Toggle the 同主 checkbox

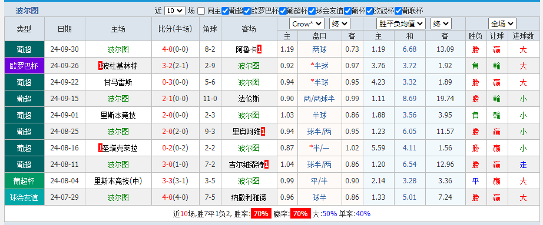click(201, 11)
